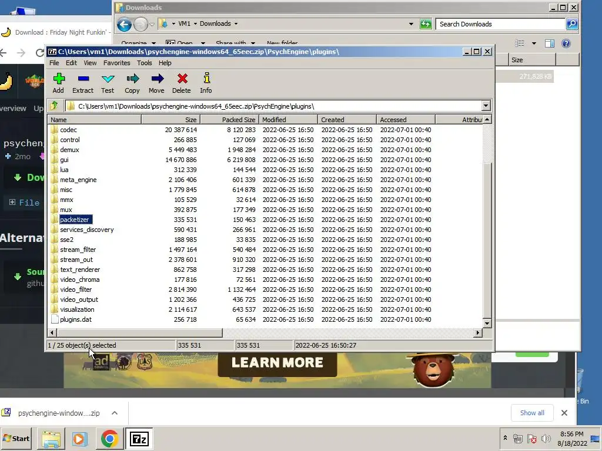The width and height of the screenshot is (602, 451).
Task: Sort by the Accessed column header
Action: [406, 120]
